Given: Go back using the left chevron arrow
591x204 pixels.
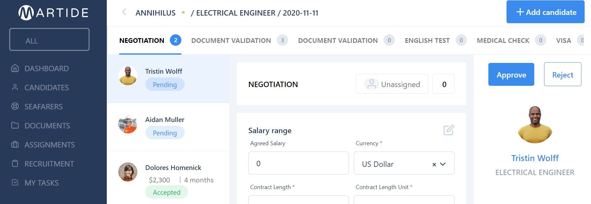Looking at the screenshot, I should 124,12.
